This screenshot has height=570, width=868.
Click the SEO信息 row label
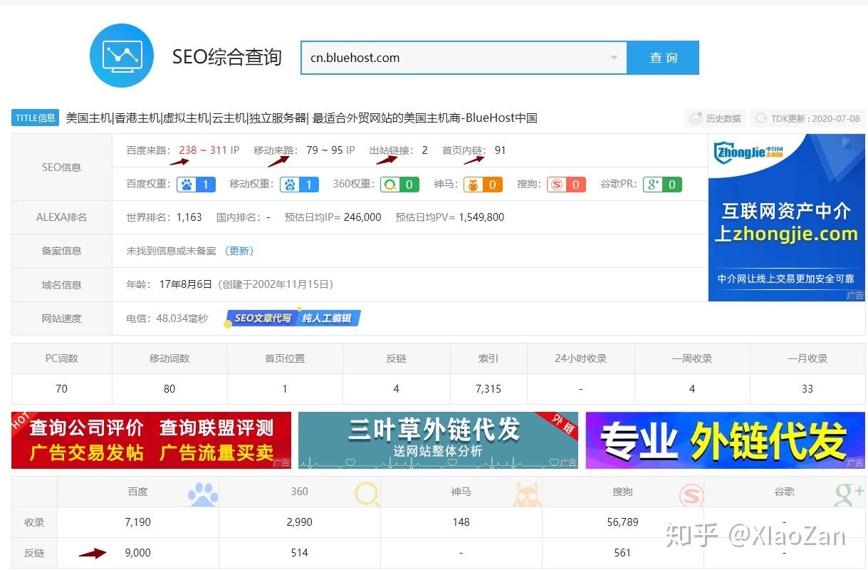(62, 167)
